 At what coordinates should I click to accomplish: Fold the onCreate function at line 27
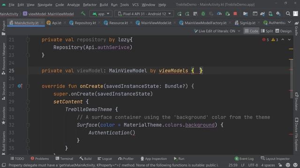click(28, 86)
